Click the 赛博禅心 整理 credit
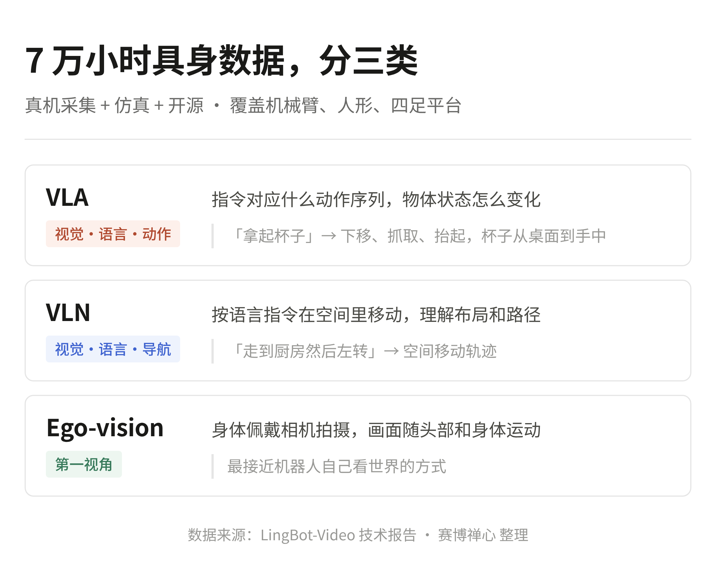716x566 pixels. (x=483, y=535)
